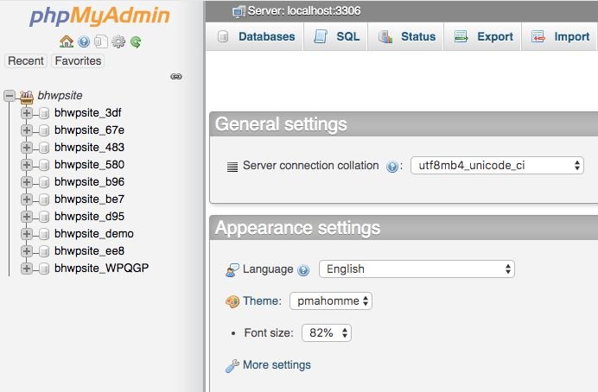Viewport: 598px width, 392px height.
Task: Click the Theme palette icon
Action: 232,301
